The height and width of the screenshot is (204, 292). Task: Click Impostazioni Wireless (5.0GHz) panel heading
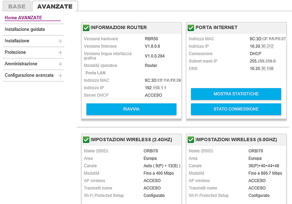(236, 140)
